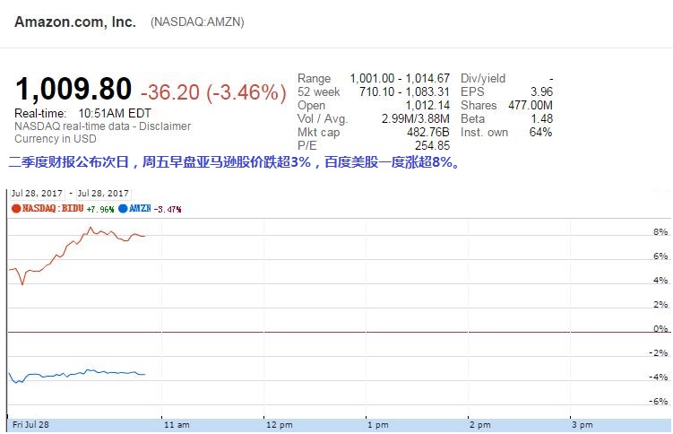Screen dimensions: 673x434
Task: Click the Inst. own value 64%
Action: (540, 132)
